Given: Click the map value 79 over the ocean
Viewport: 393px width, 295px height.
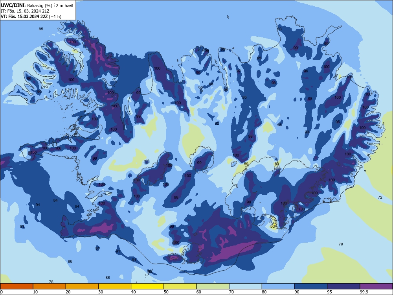Looking at the screenshot, I should tap(341, 244).
